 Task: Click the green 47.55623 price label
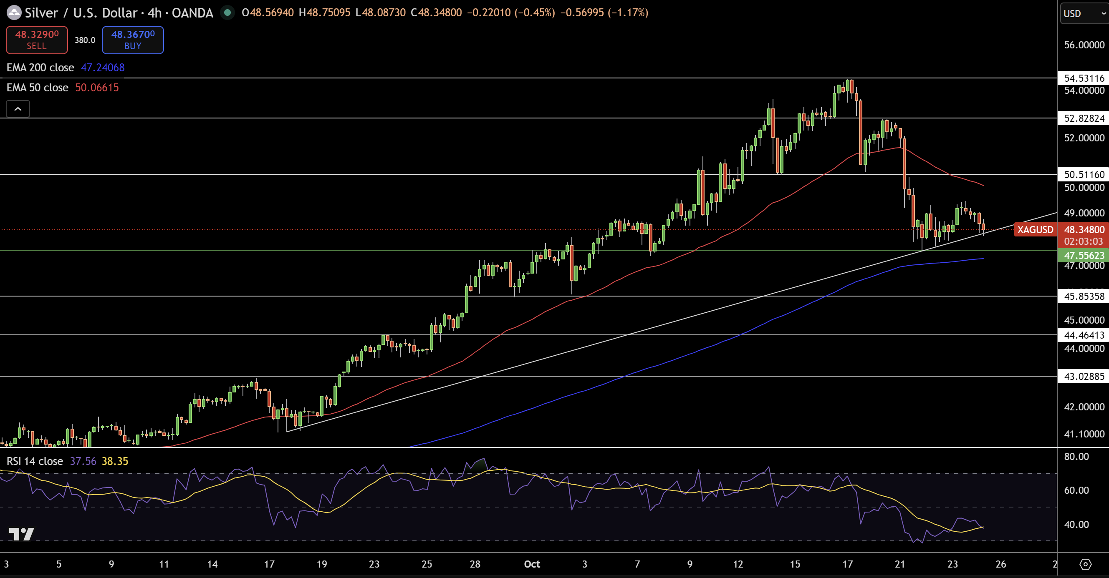click(x=1083, y=256)
